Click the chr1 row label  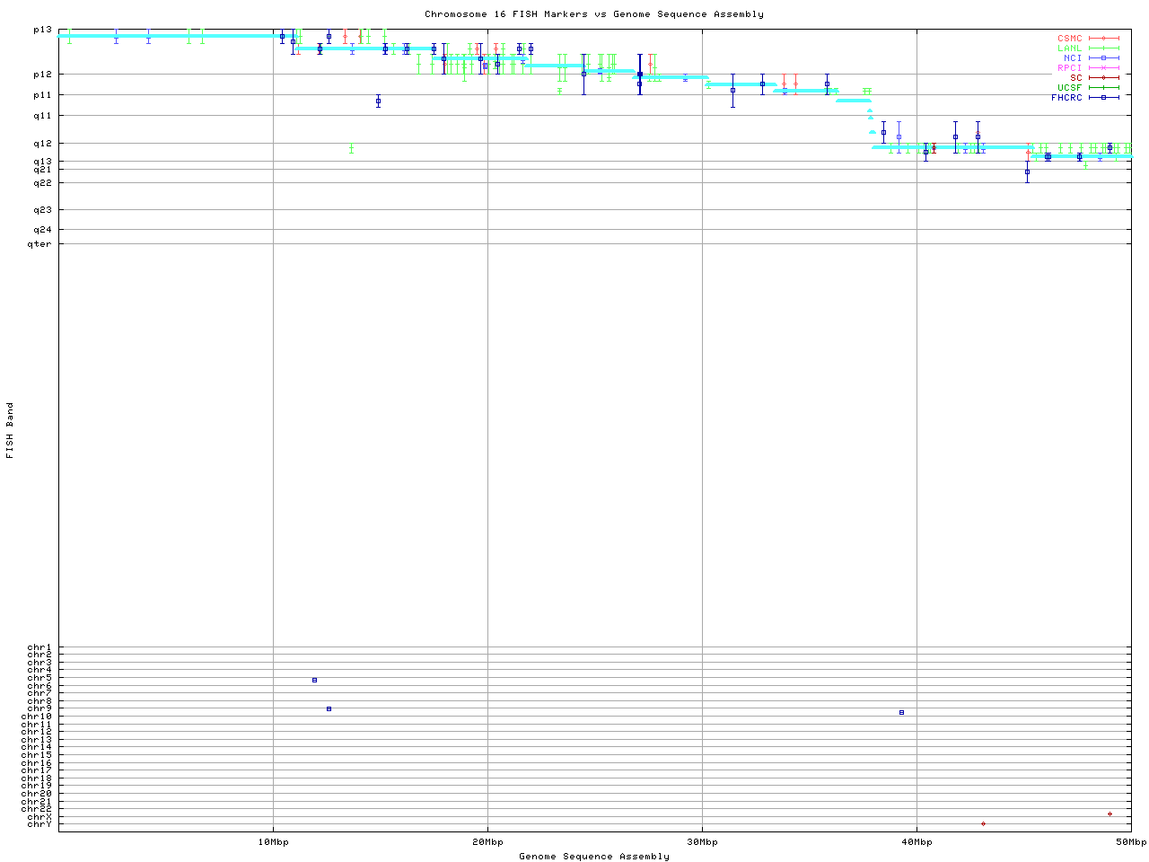click(39, 647)
